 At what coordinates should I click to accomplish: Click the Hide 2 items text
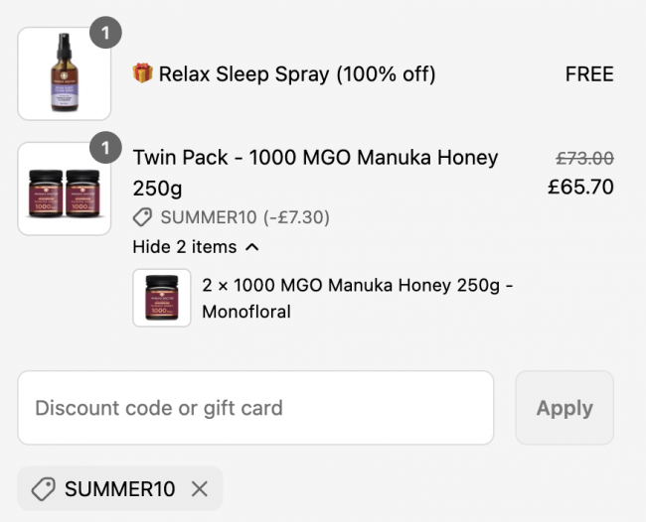tap(185, 247)
